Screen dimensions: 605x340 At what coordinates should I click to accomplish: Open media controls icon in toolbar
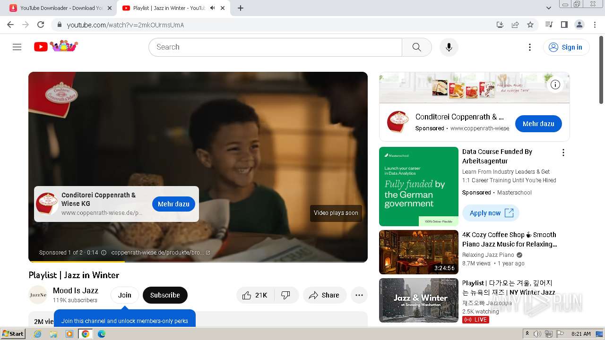pos(549,25)
